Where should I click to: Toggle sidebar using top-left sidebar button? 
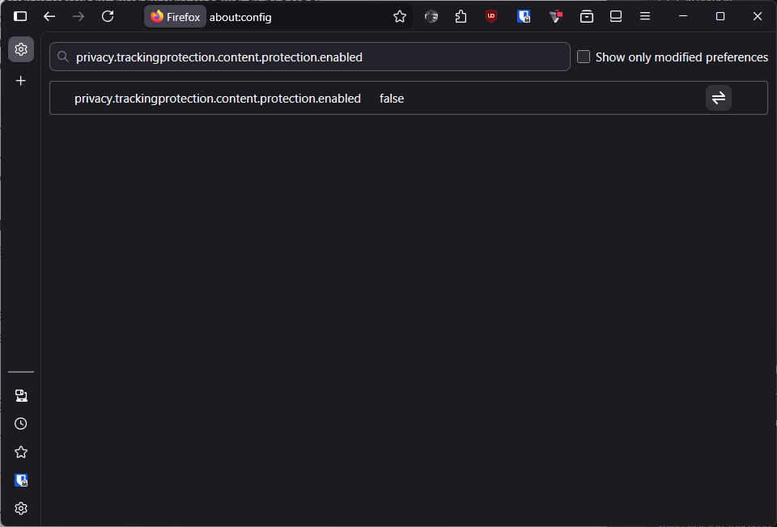(20, 17)
